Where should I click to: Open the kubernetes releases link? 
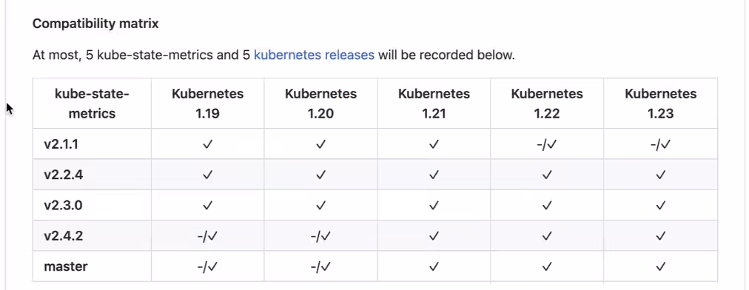314,55
